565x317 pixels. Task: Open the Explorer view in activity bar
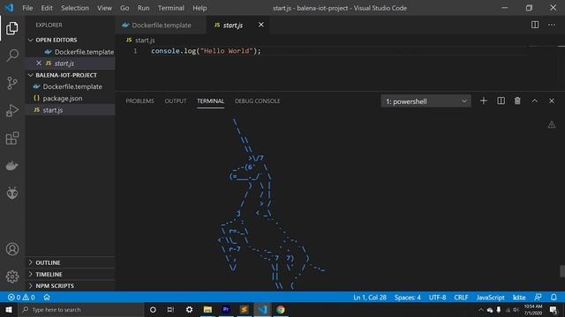tap(12, 28)
